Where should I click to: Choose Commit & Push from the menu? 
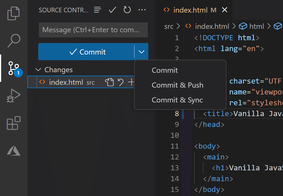[177, 85]
